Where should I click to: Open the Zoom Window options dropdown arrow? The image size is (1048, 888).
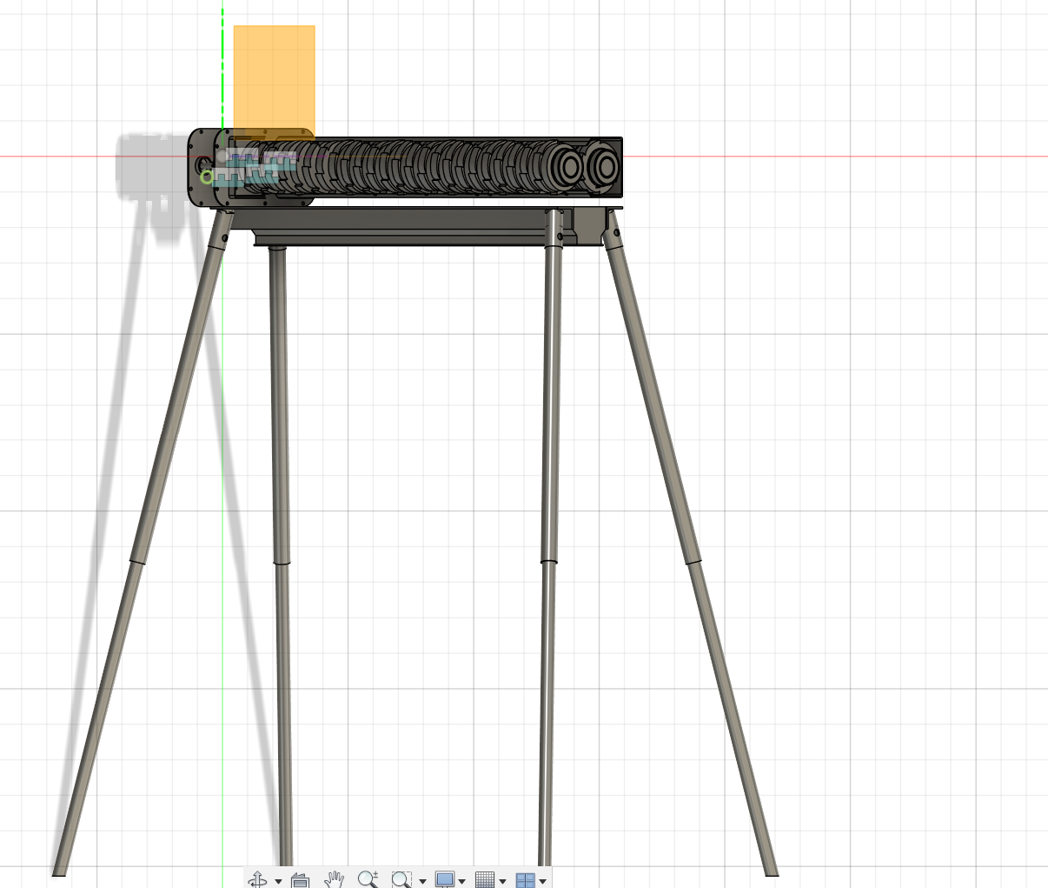422,881
